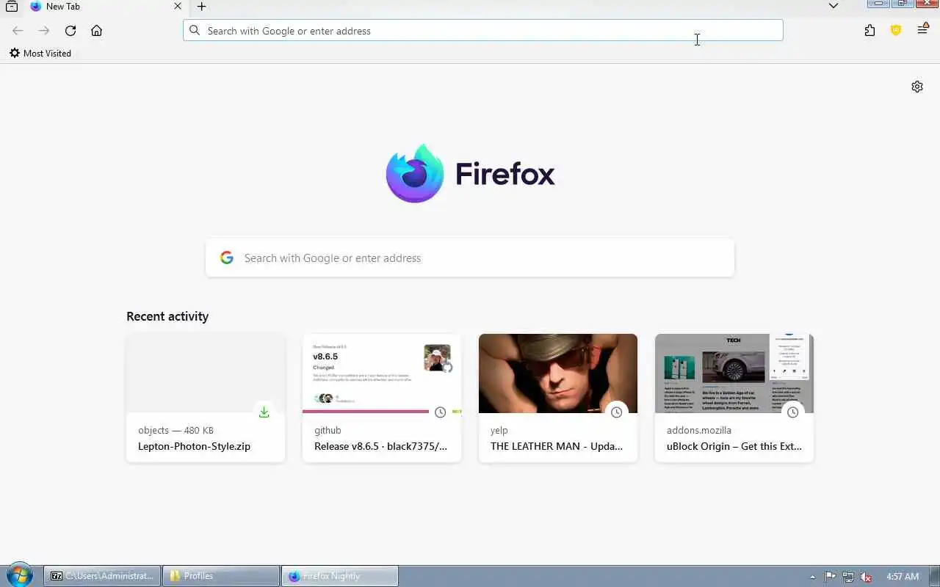Click the clock icon on addons.mozilla card

point(793,412)
